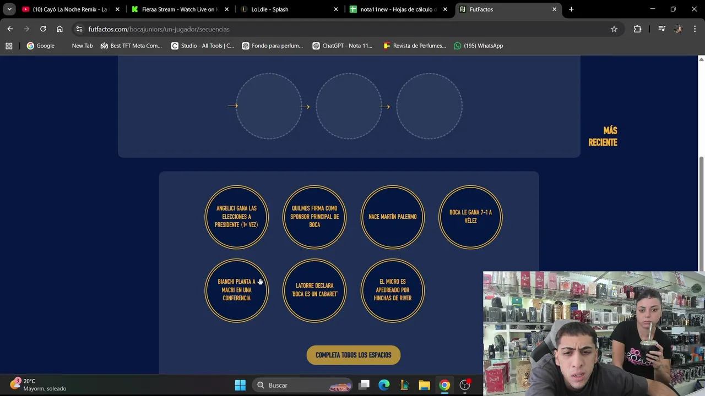View site information icon in address bar
The width and height of the screenshot is (705, 396).
coord(79,29)
